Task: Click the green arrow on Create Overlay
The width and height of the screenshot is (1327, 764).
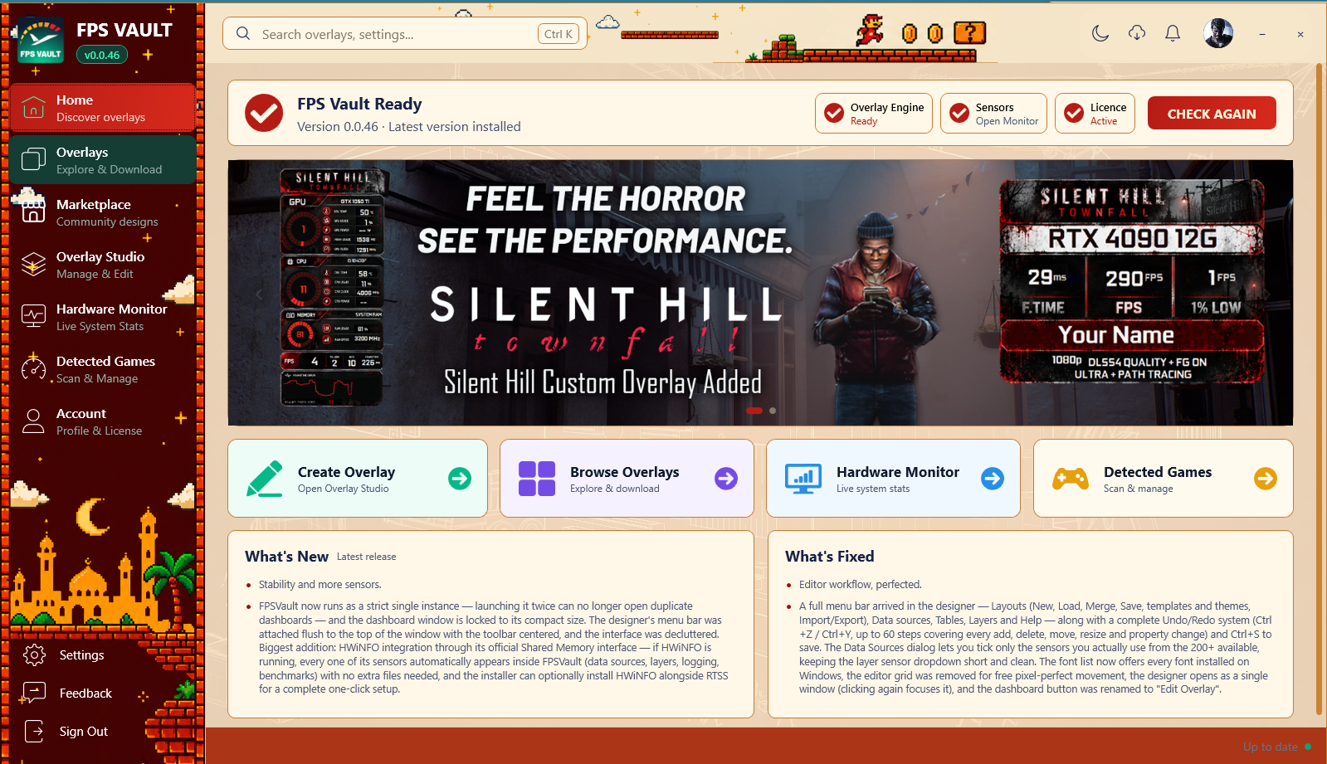Action: (x=460, y=479)
